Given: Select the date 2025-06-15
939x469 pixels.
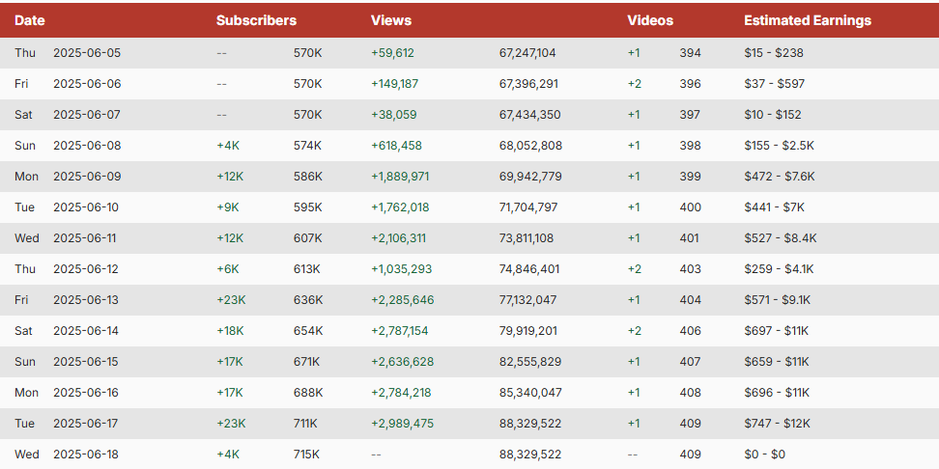Looking at the screenshot, I should tap(86, 362).
